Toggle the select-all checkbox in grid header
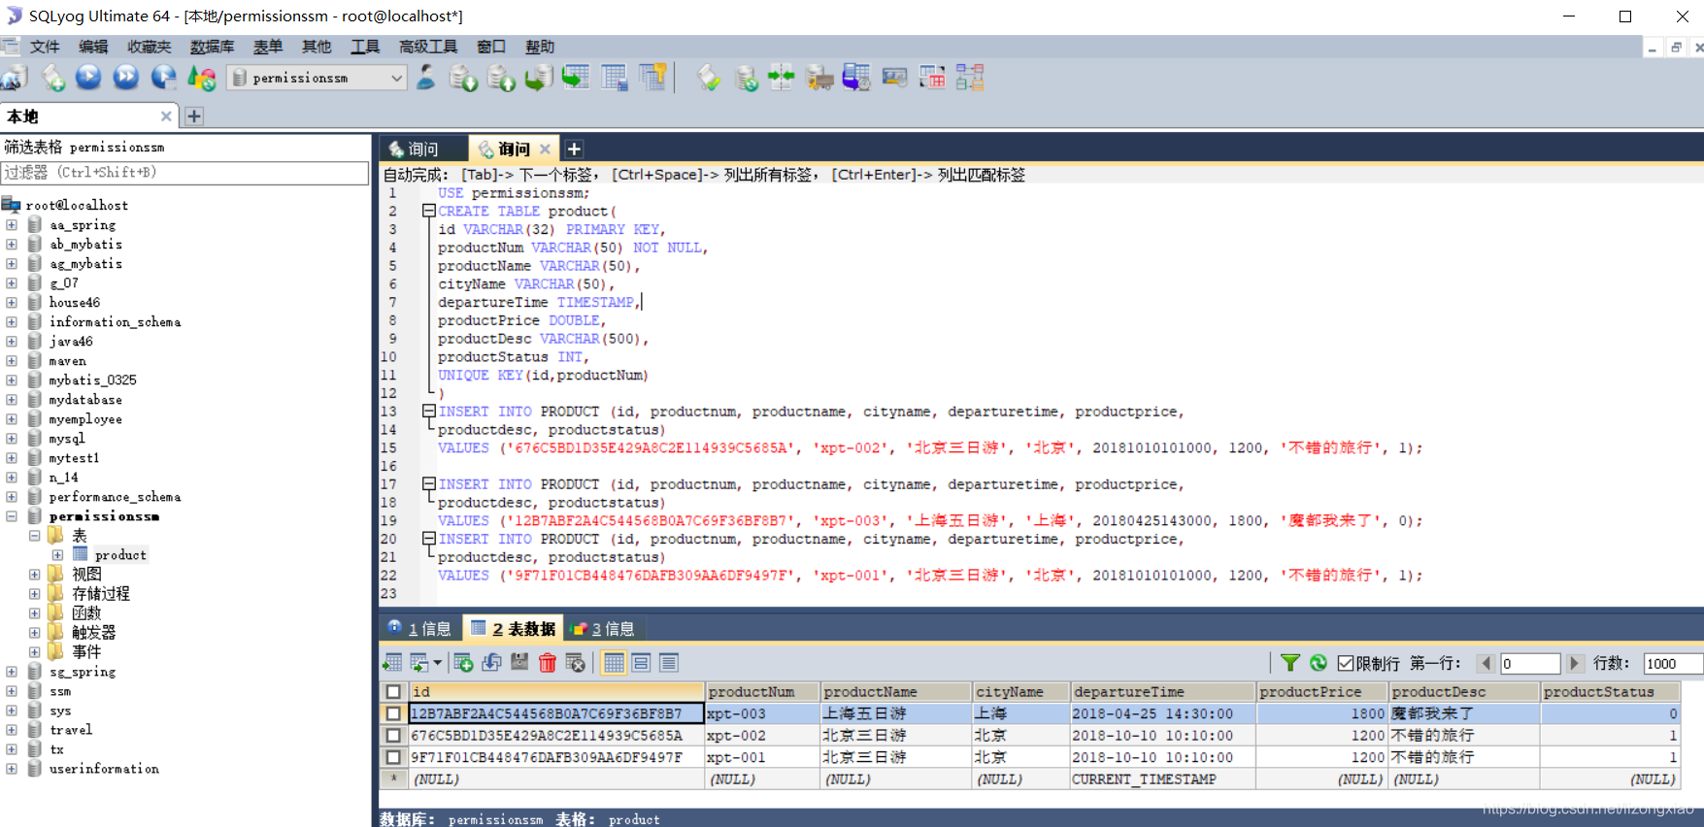 (x=393, y=692)
